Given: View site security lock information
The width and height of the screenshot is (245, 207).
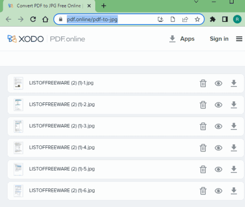Looking at the screenshot, I should [60, 19].
